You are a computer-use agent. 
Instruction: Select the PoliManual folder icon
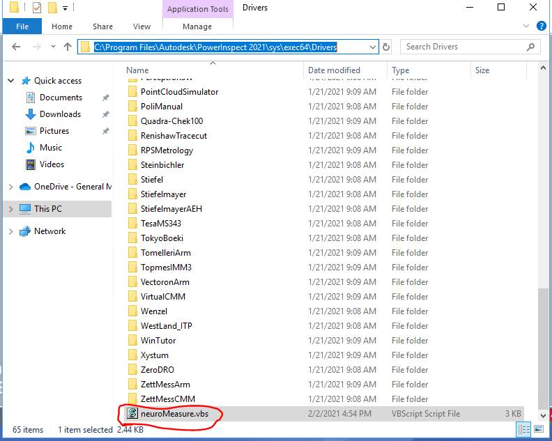(x=132, y=107)
